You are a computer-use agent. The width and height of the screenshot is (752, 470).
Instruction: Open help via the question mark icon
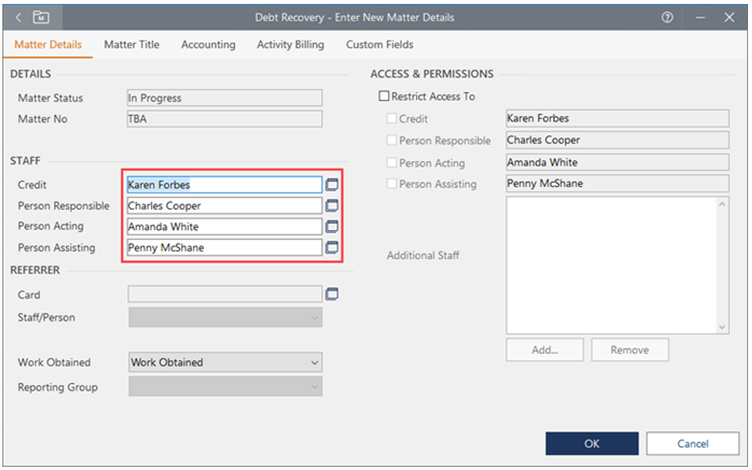pos(667,17)
